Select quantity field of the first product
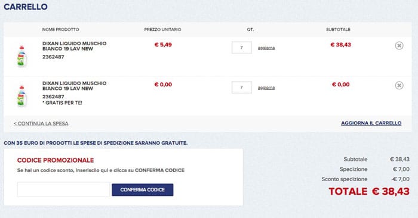The height and width of the screenshot is (218, 418). (x=241, y=48)
